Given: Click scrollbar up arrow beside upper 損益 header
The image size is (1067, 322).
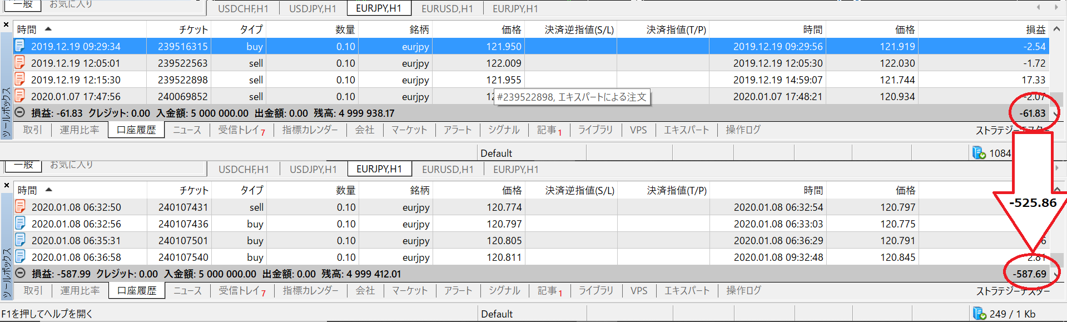Looking at the screenshot, I should (x=1056, y=29).
